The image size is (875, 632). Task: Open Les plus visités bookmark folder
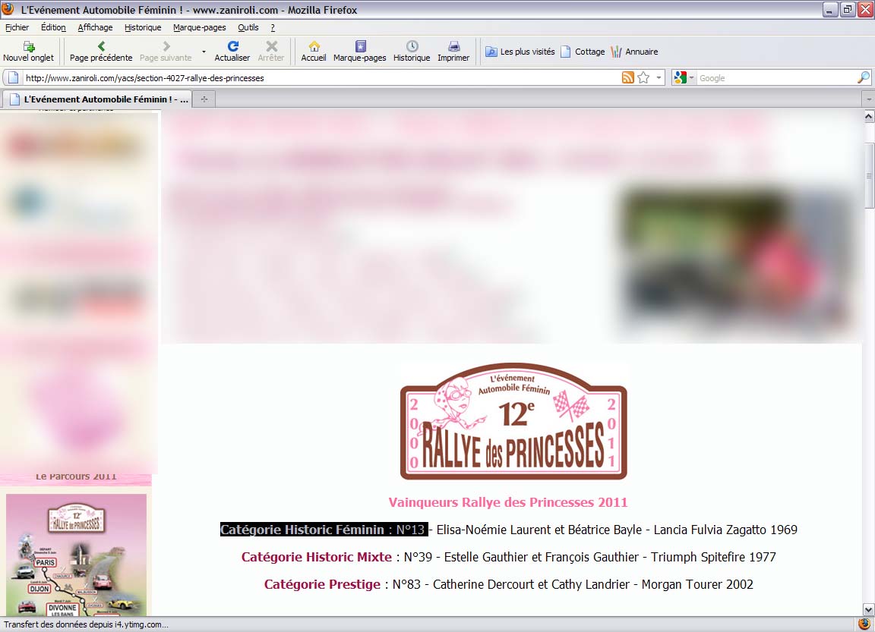click(x=520, y=52)
